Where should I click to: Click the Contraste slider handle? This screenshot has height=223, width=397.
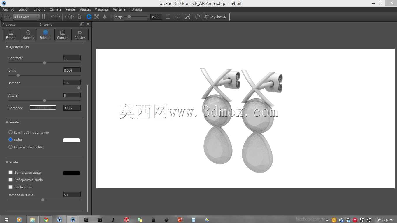45,63
